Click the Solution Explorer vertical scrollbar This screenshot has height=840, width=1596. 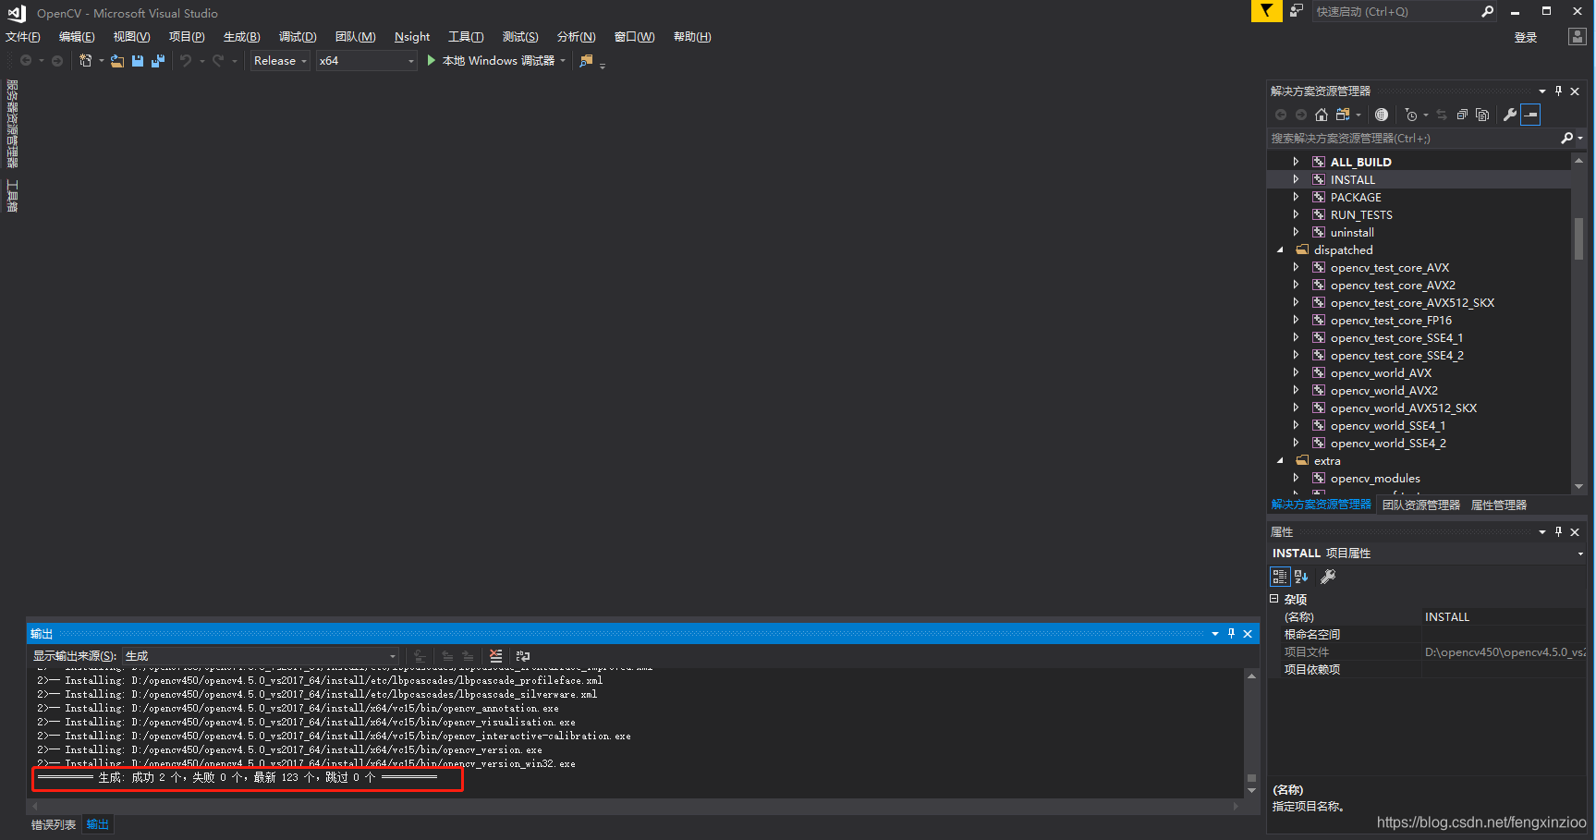coord(1578,238)
